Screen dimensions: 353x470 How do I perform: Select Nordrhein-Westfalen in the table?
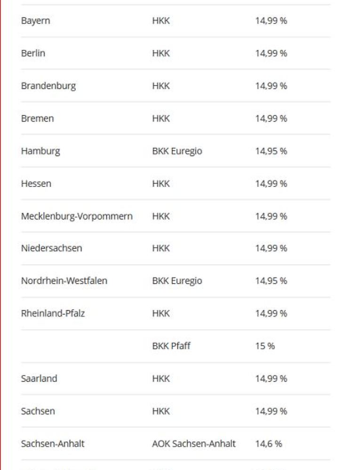click(x=64, y=281)
